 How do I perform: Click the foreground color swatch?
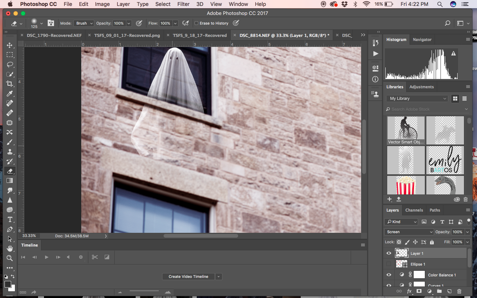[7, 284]
